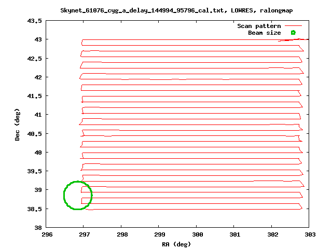Click the 43.5 tick label on y-axis
The height and width of the screenshot is (249, 332).
[x=35, y=21]
